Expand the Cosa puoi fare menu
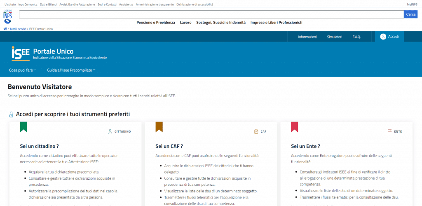Viewport: 422px width, 206px height. click(22, 70)
